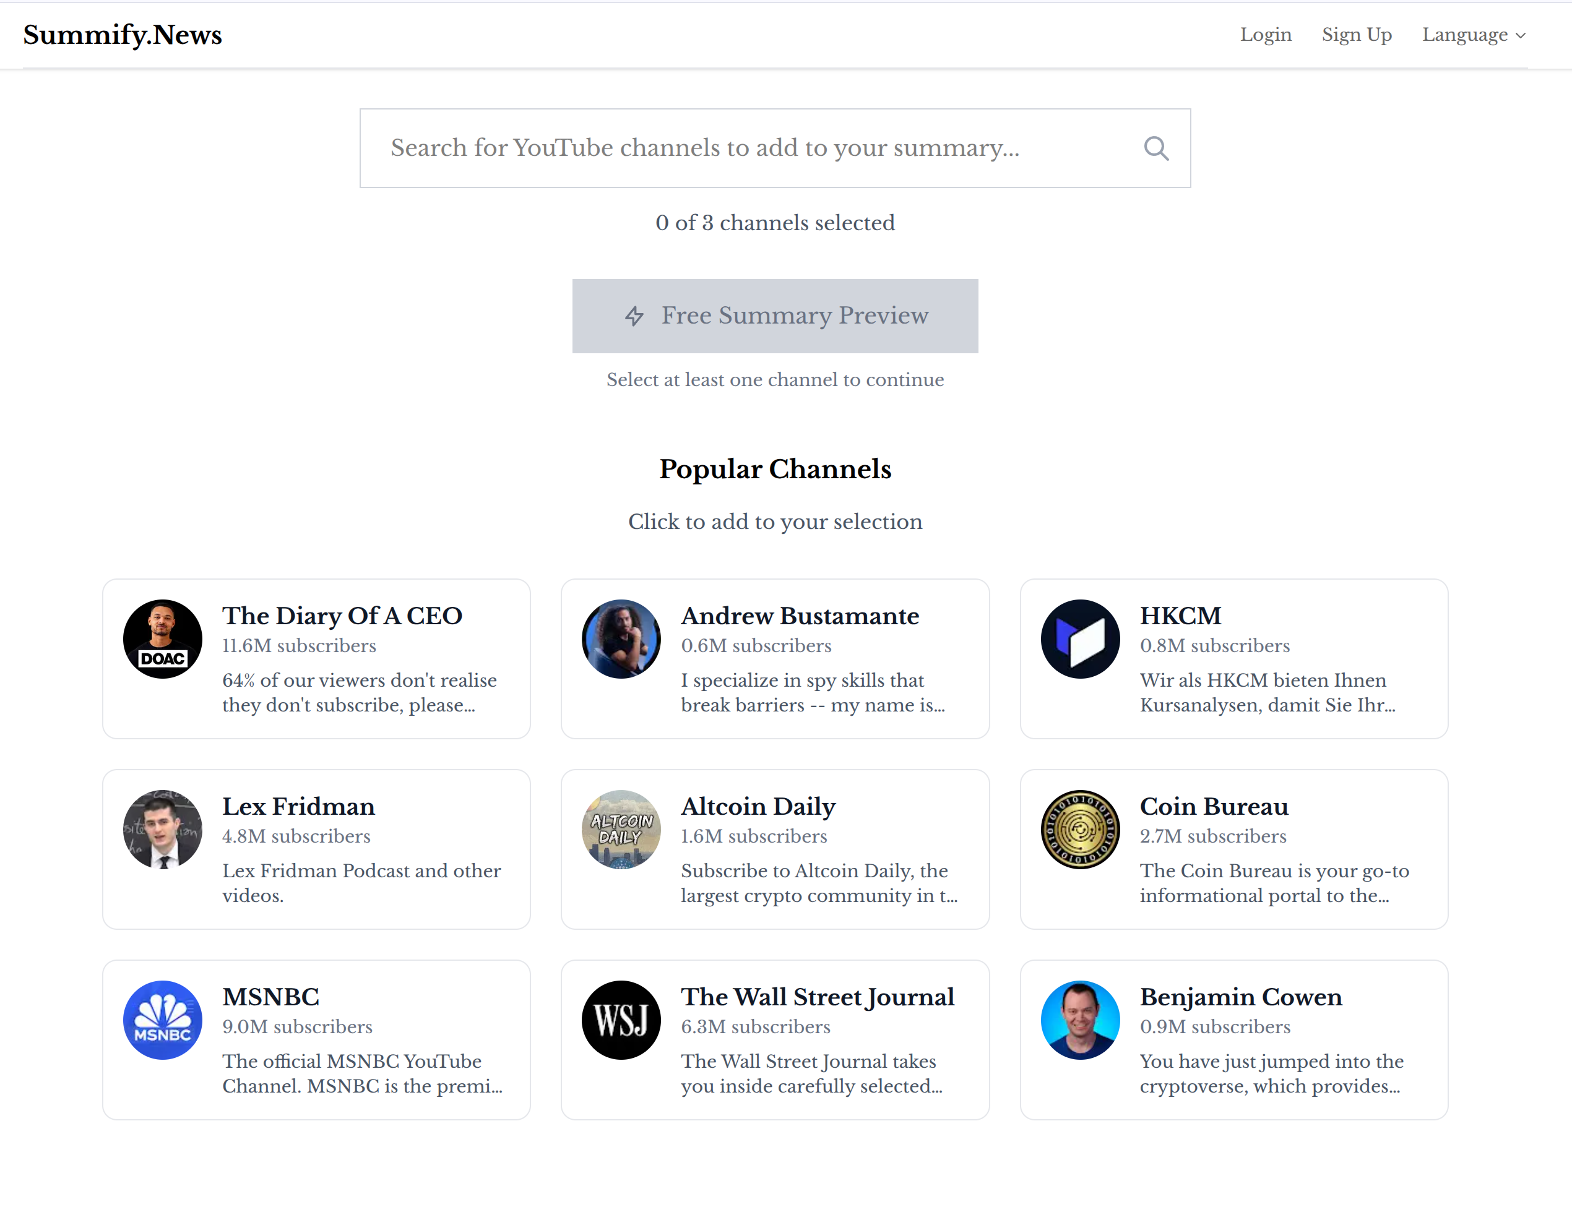This screenshot has width=1572, height=1220.
Task: Click the Summify.News logo
Action: coord(122,34)
